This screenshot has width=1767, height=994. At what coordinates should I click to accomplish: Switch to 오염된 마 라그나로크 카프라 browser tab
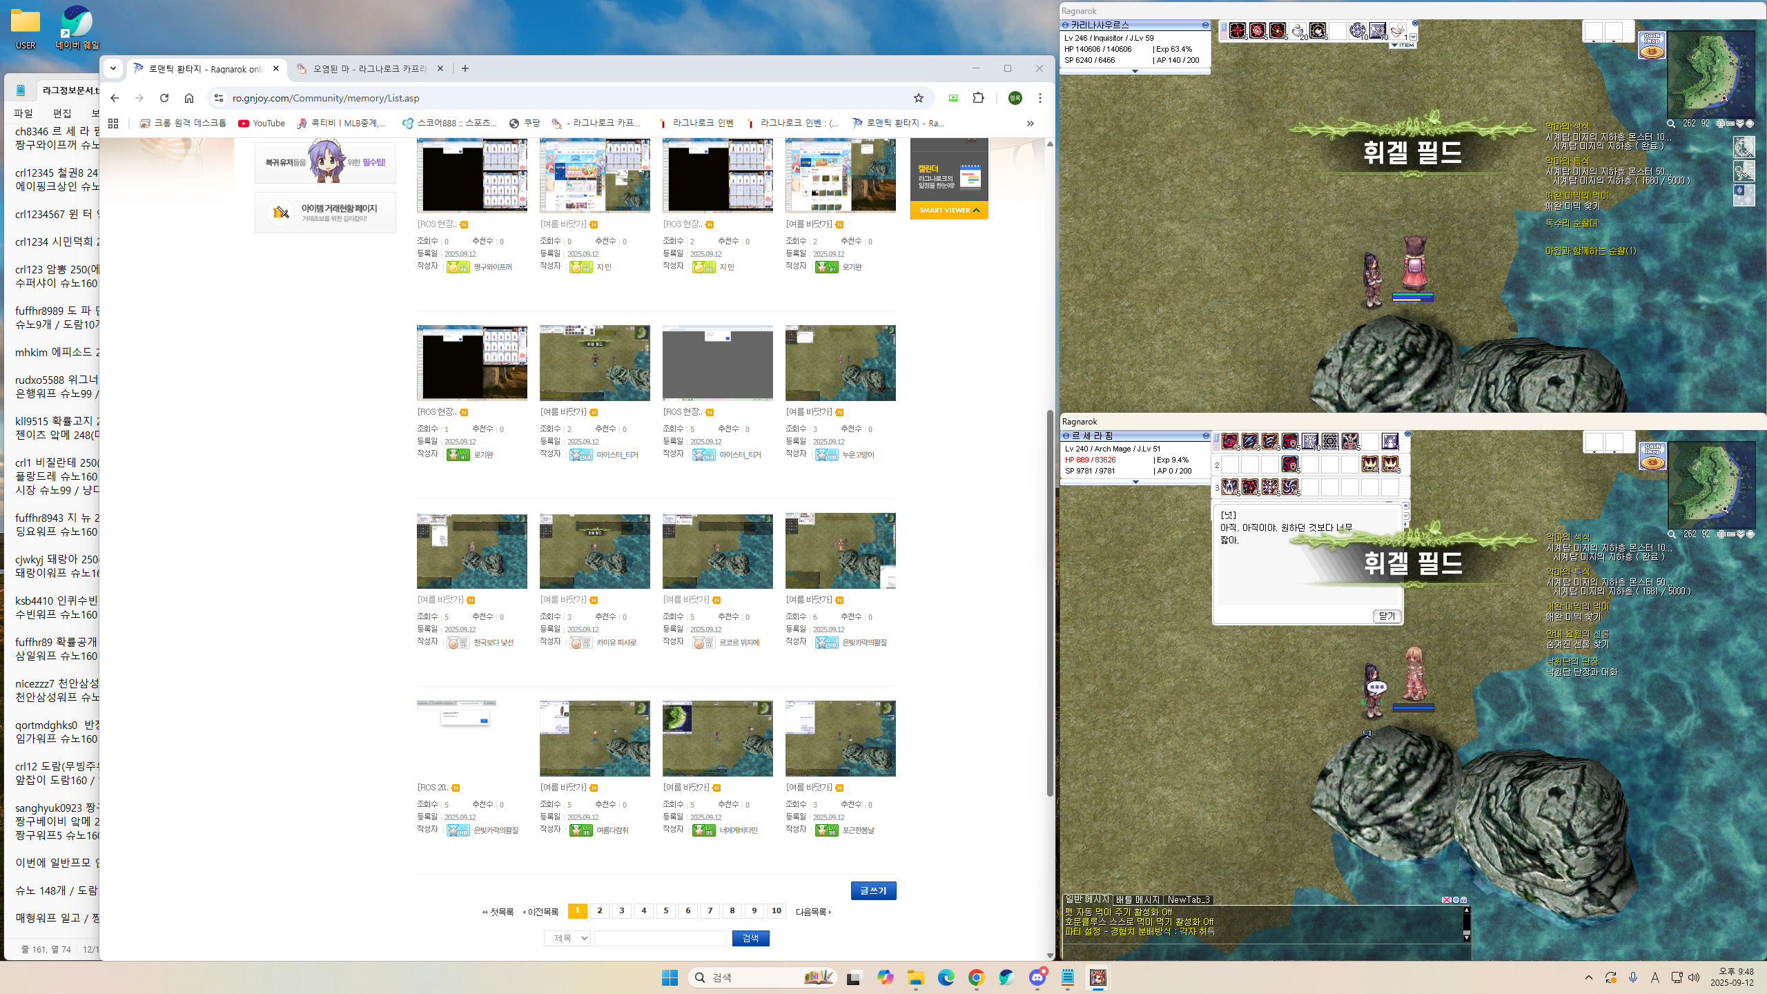[x=369, y=68]
